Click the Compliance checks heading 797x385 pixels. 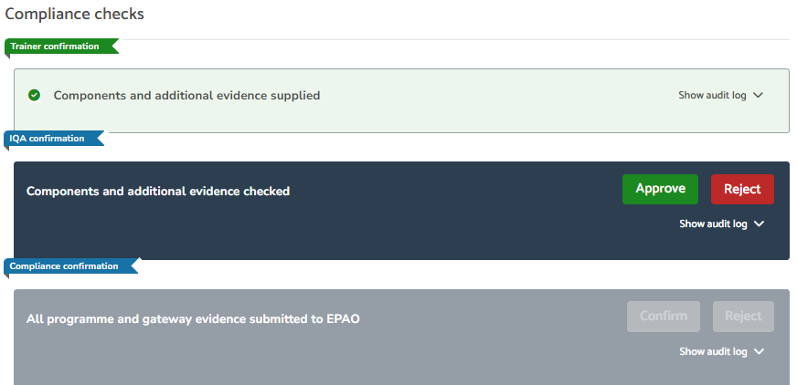[75, 15]
